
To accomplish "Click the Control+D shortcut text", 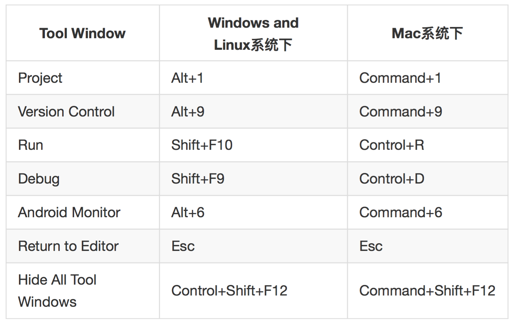I will point(392,179).
